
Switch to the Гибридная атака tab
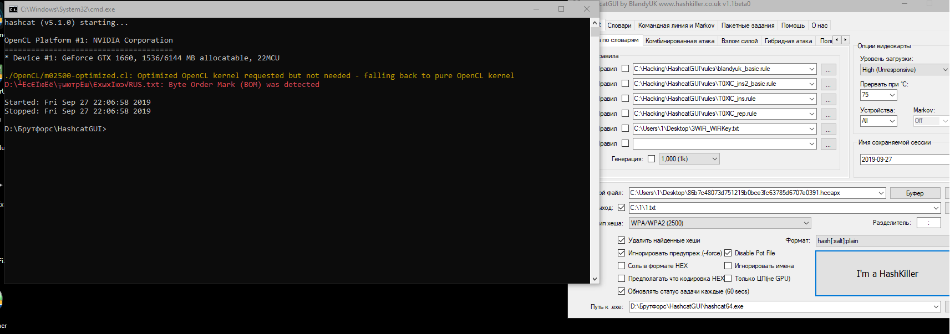pos(788,41)
